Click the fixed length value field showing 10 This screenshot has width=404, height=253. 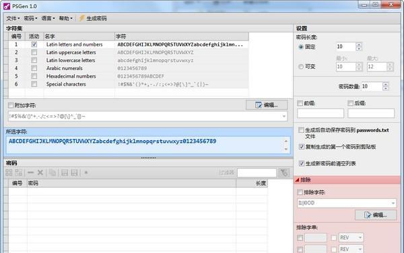pos(346,47)
